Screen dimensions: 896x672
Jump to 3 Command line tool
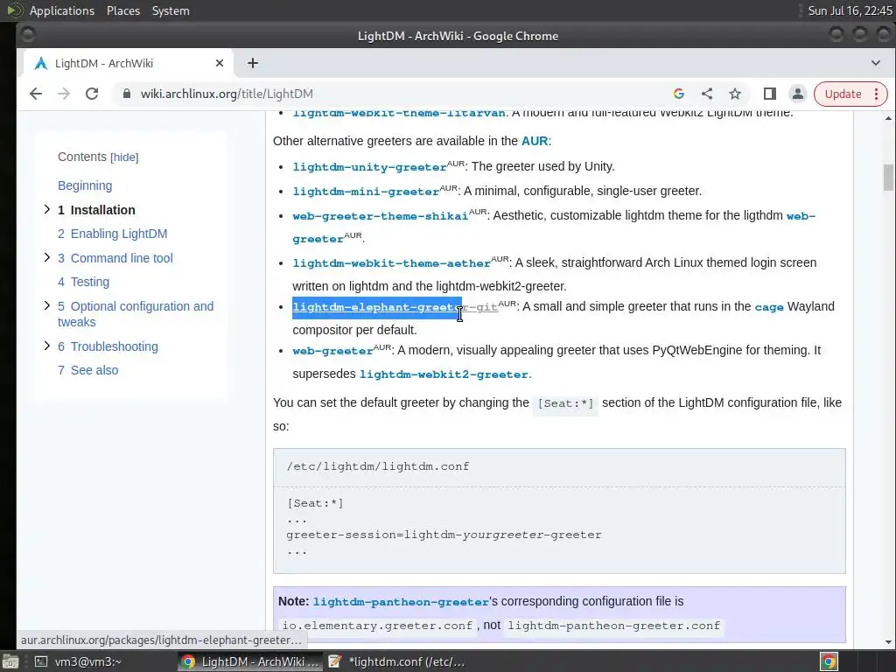(115, 258)
